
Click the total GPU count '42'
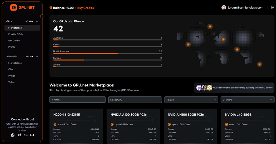coord(58,29)
